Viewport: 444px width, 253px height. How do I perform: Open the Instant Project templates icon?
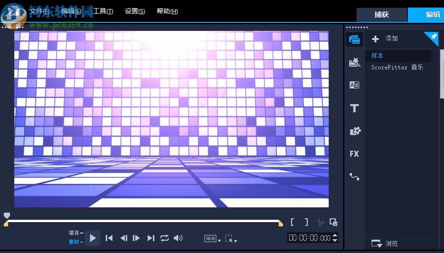(x=354, y=62)
